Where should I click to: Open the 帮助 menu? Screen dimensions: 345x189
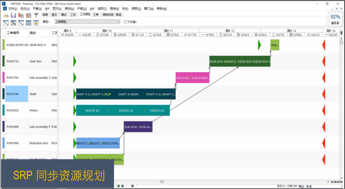pos(162,9)
